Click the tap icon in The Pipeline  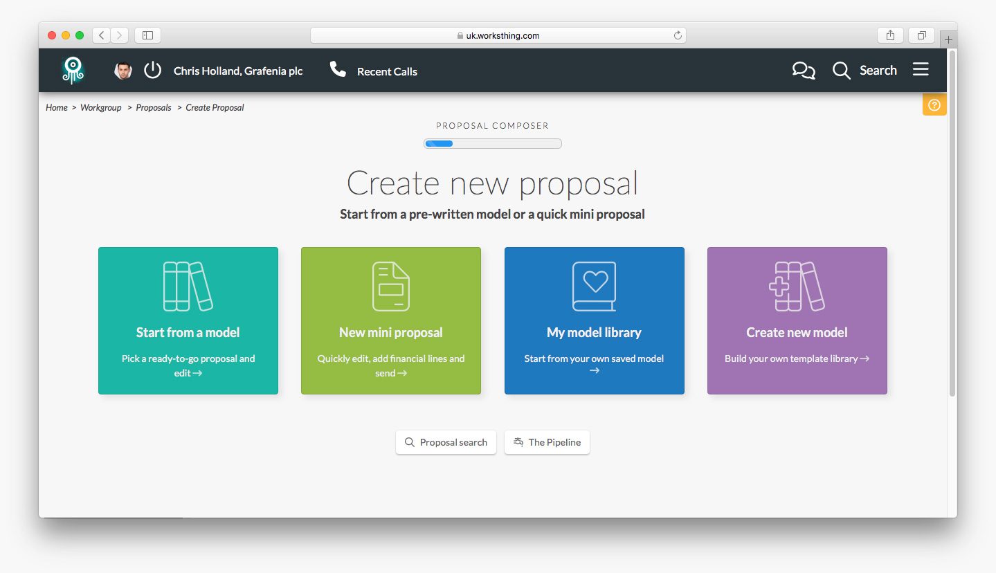pyautogui.click(x=518, y=442)
